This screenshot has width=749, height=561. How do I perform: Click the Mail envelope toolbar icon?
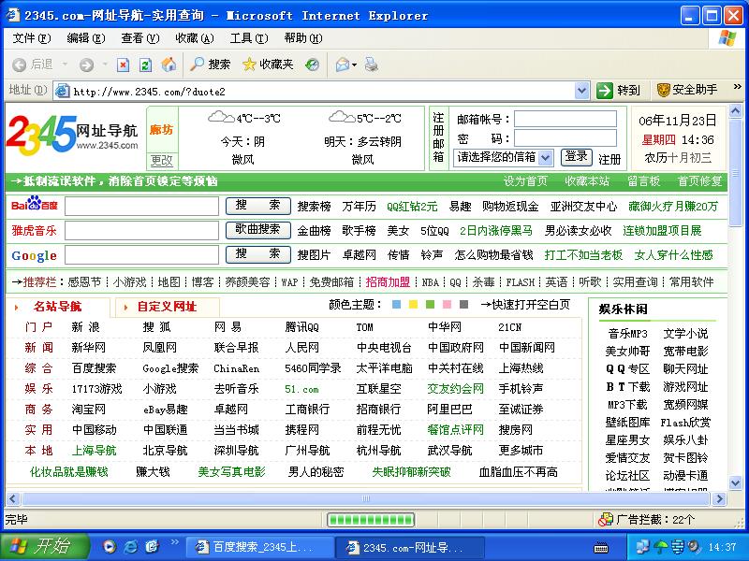(342, 65)
